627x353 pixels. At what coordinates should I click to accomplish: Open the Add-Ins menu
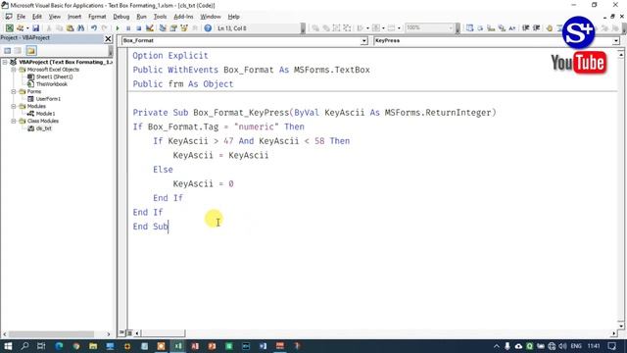coord(183,17)
